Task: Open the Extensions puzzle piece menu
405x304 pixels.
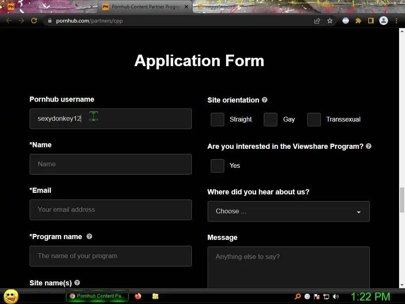Action: [x=358, y=21]
